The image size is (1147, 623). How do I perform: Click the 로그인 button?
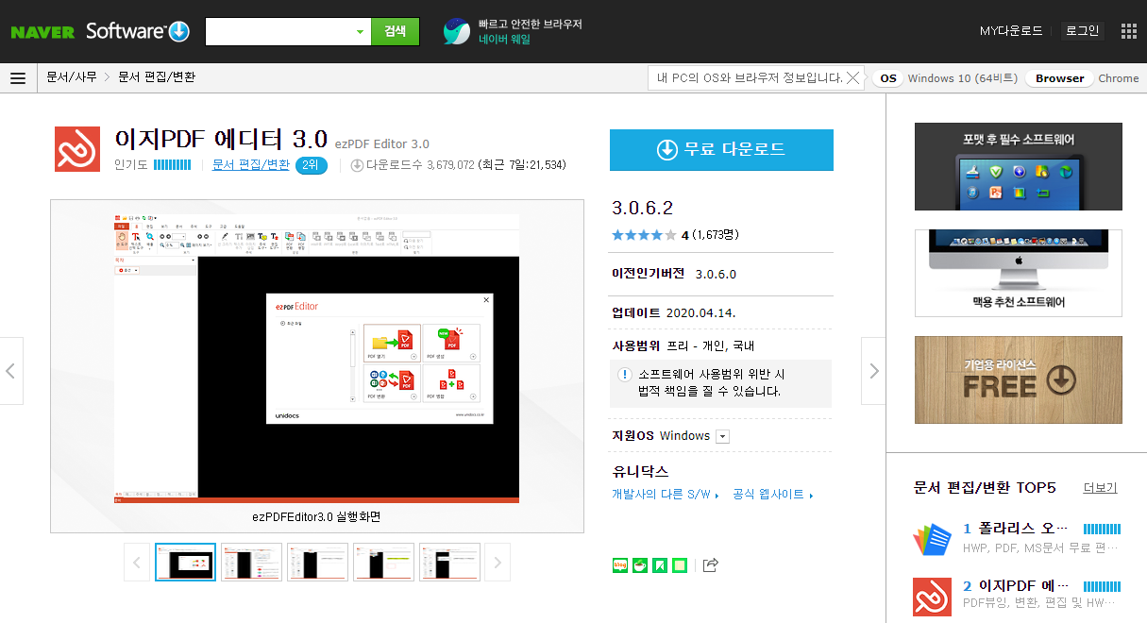click(1083, 31)
